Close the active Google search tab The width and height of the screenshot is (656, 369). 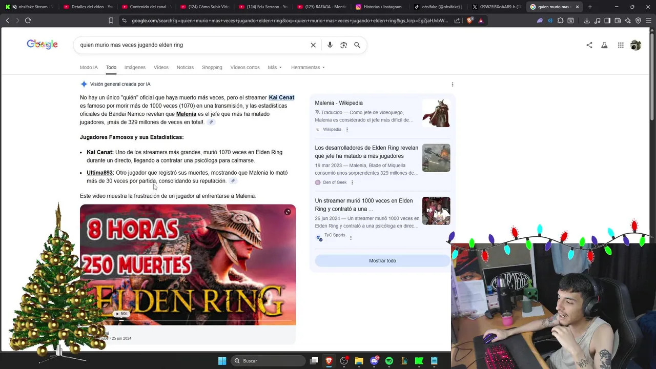[577, 7]
